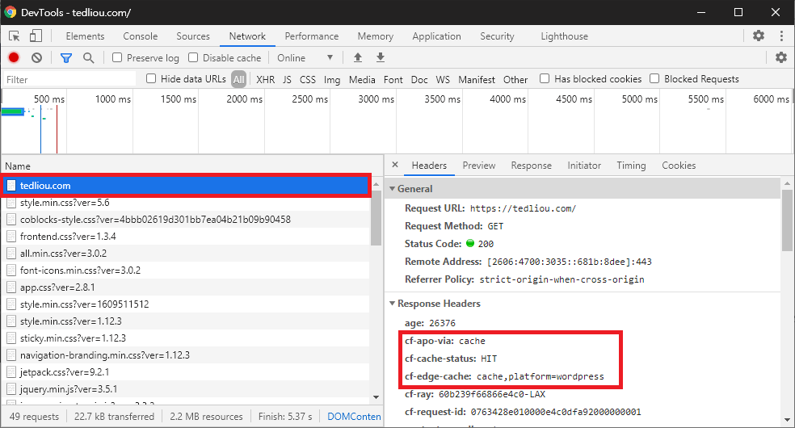Open the DevTools settings gear
Image resolution: width=795 pixels, height=428 pixels.
pos(759,36)
